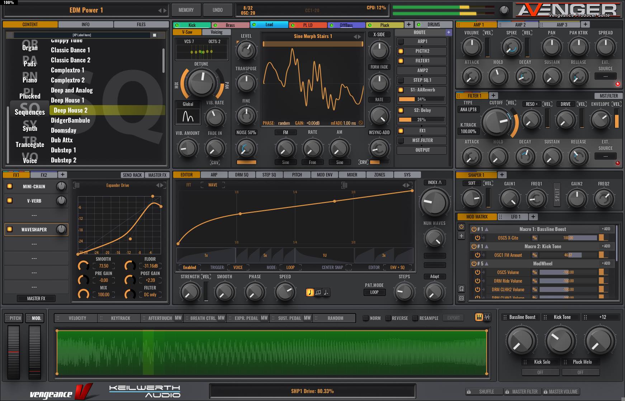The height and width of the screenshot is (401, 625).
Task: Open the FILES tab in the browser
Action: (141, 24)
